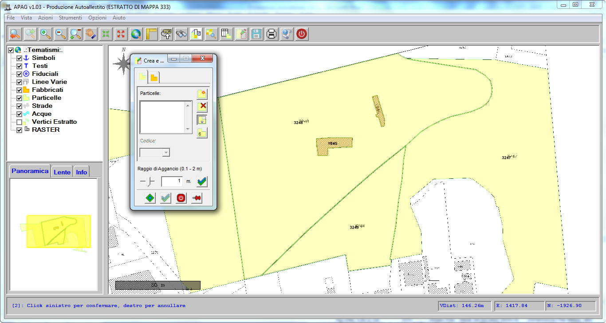This screenshot has width=606, height=323.
Task: Click the floppy disk save icon
Action: tap(257, 34)
